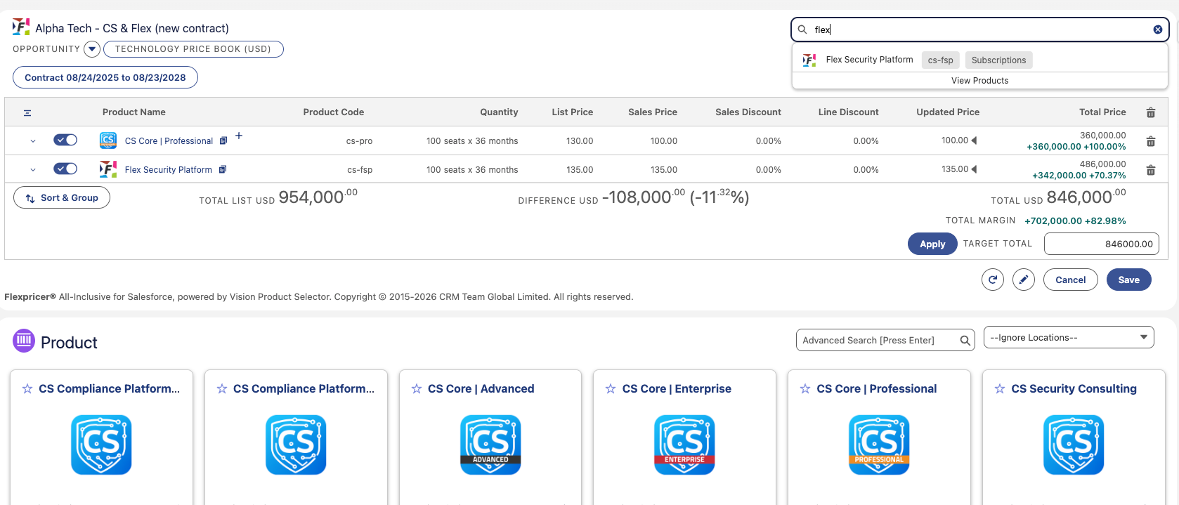Toggle off the Flex Security Platform row switch
Viewport: 1179px width, 505px height.
(65, 169)
